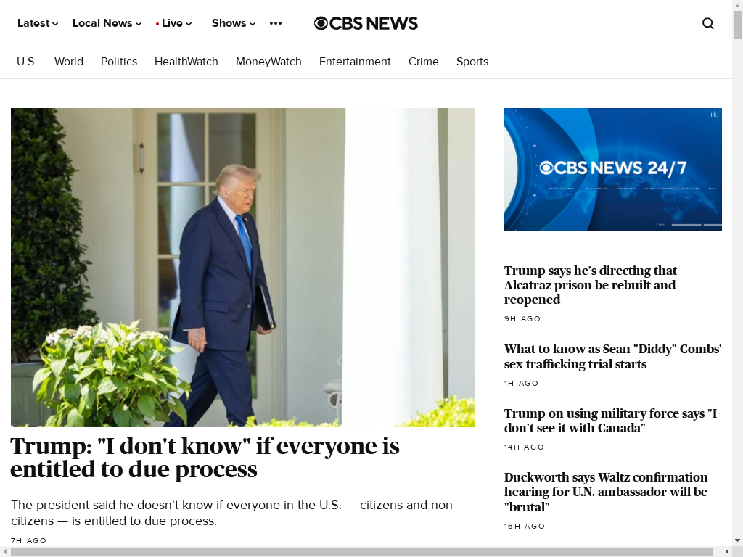Click the scroll left arrow at bottom

5,552
